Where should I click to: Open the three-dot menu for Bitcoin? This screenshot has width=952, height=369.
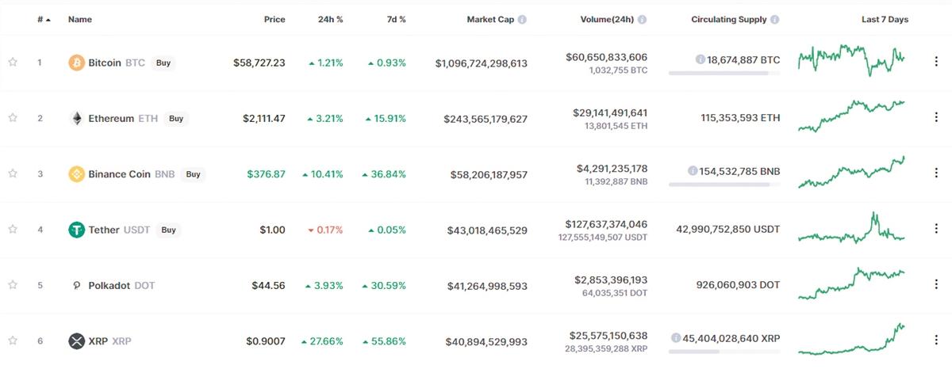937,63
